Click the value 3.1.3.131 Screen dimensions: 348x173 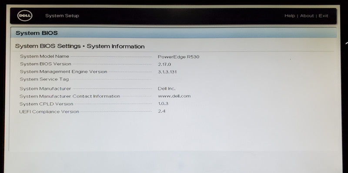coord(167,72)
